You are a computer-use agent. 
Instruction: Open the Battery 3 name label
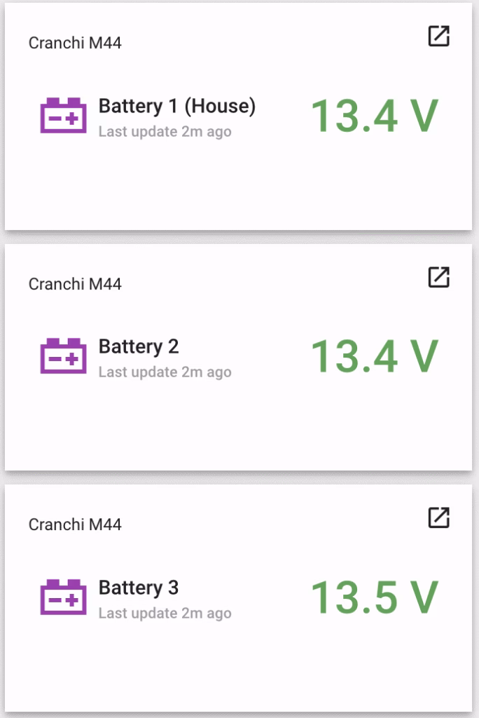click(139, 588)
